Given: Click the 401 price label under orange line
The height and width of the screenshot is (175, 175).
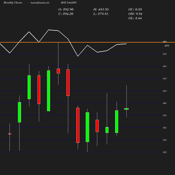Looking at the screenshot, I should pyautogui.click(x=167, y=46).
